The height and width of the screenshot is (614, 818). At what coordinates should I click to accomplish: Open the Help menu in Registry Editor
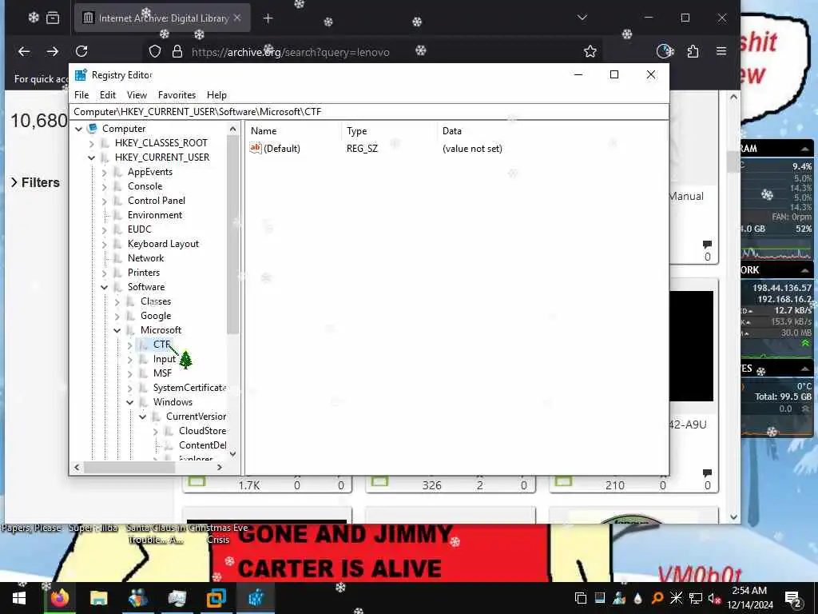click(x=216, y=95)
